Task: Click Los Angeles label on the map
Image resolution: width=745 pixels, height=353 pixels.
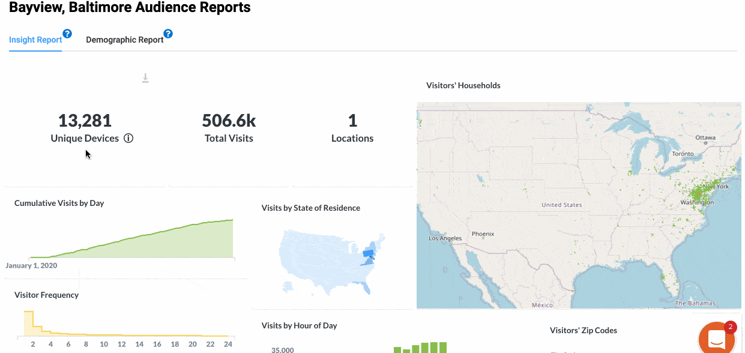Action: tap(445, 238)
